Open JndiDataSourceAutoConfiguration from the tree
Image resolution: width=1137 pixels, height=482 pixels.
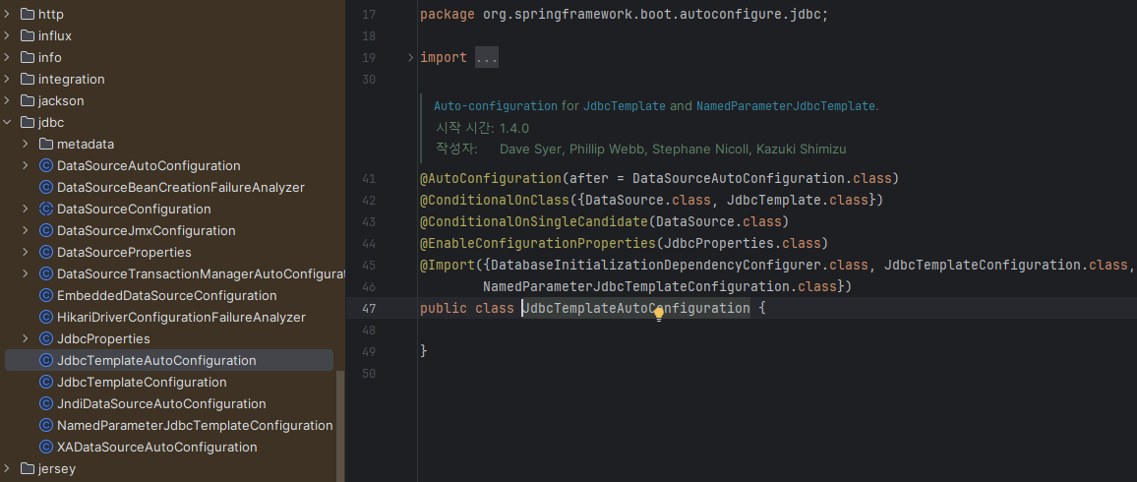(161, 403)
